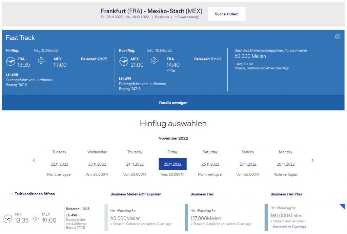Go to next week with right arrow
This screenshot has width=347, height=234.
(x=312, y=161)
